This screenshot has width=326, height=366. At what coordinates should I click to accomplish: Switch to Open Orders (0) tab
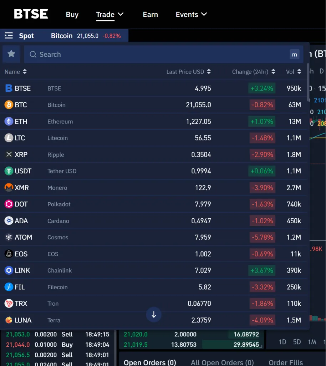coord(150,362)
